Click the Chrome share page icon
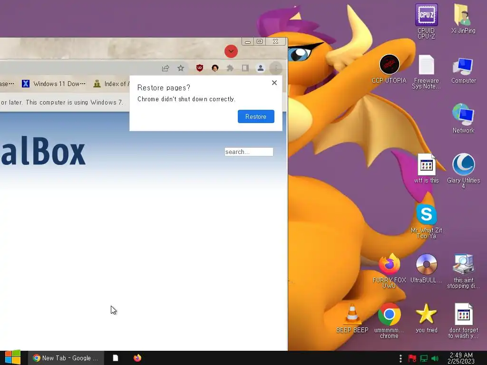This screenshot has width=487, height=365. [166, 68]
